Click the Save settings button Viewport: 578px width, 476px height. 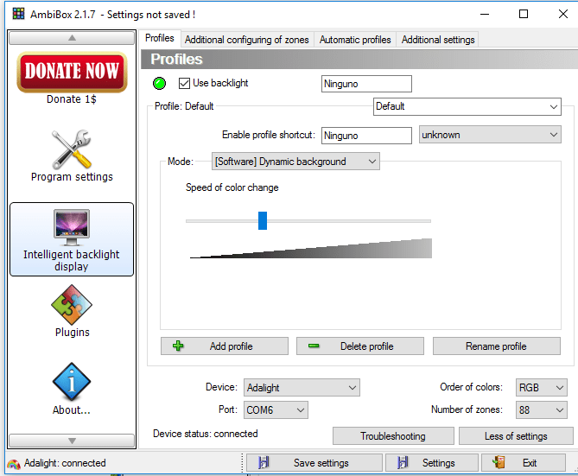314,463
